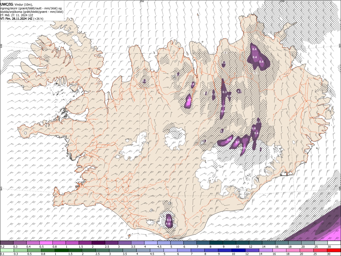The image size is (341, 256).
Task: Click the gray-blue swatch labeled 3.5 in the bottom legend row
Action: (129, 250)
